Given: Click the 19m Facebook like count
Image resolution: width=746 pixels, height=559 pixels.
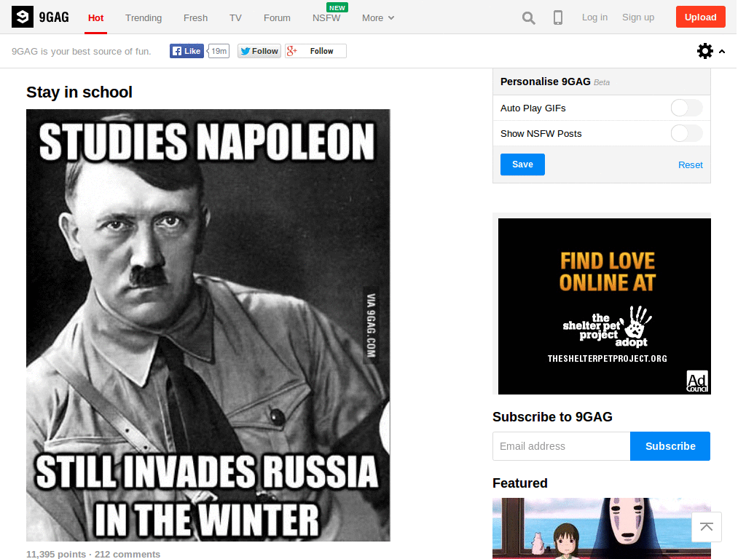Looking at the screenshot, I should (219, 51).
